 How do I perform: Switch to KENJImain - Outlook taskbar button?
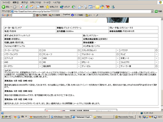point(61,117)
